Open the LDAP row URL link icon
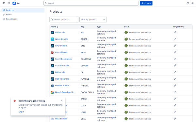The height and width of the screenshot is (122, 196). 175,105
